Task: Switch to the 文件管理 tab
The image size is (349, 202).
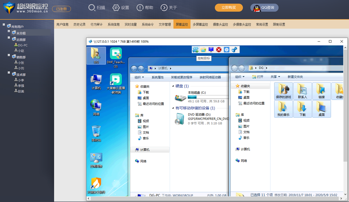Action: 165,24
